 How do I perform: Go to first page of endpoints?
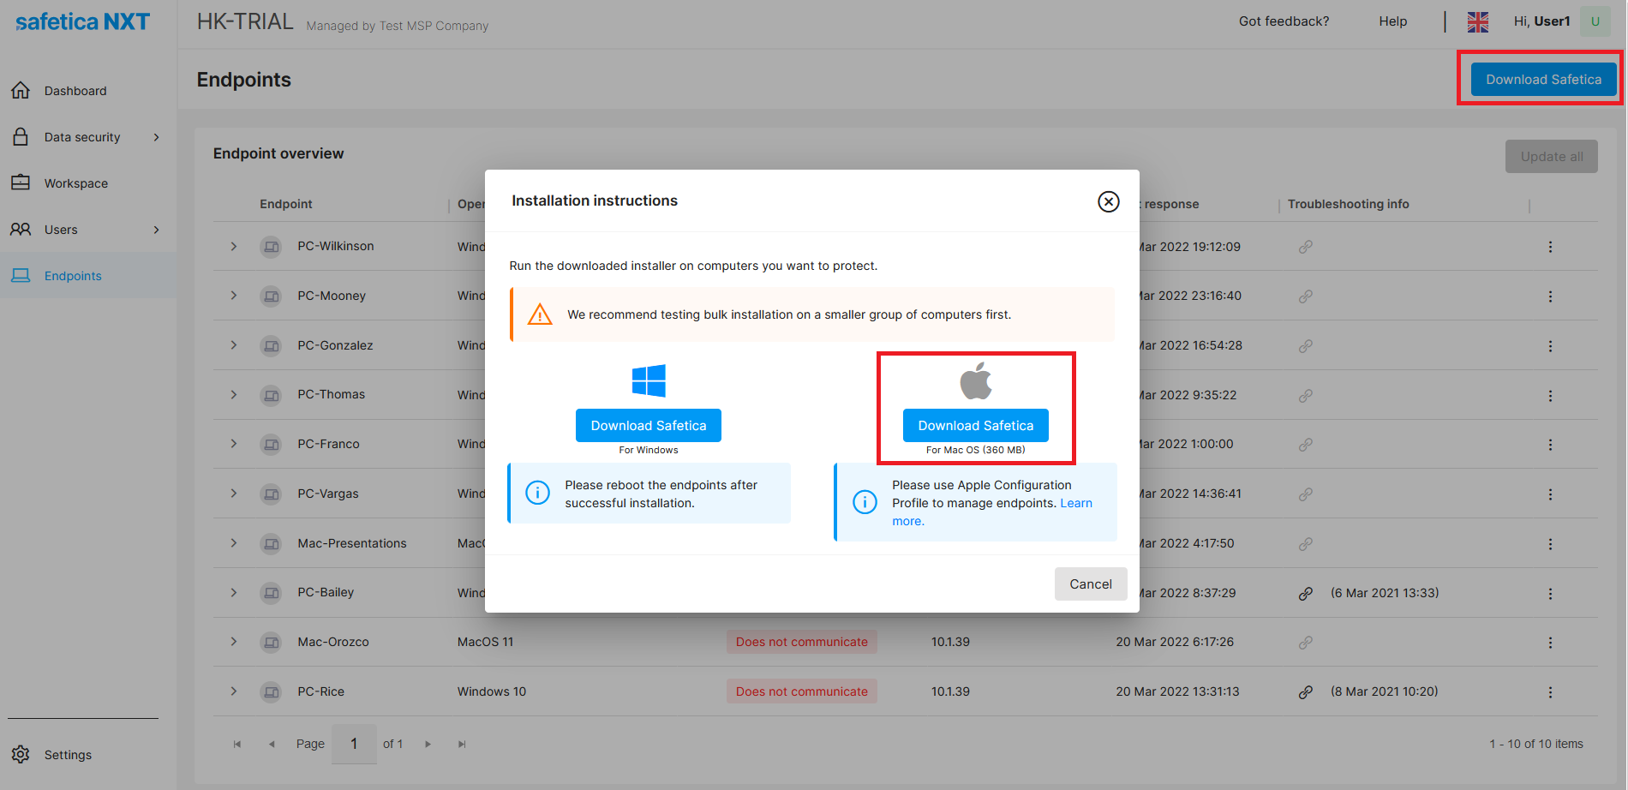click(x=237, y=745)
